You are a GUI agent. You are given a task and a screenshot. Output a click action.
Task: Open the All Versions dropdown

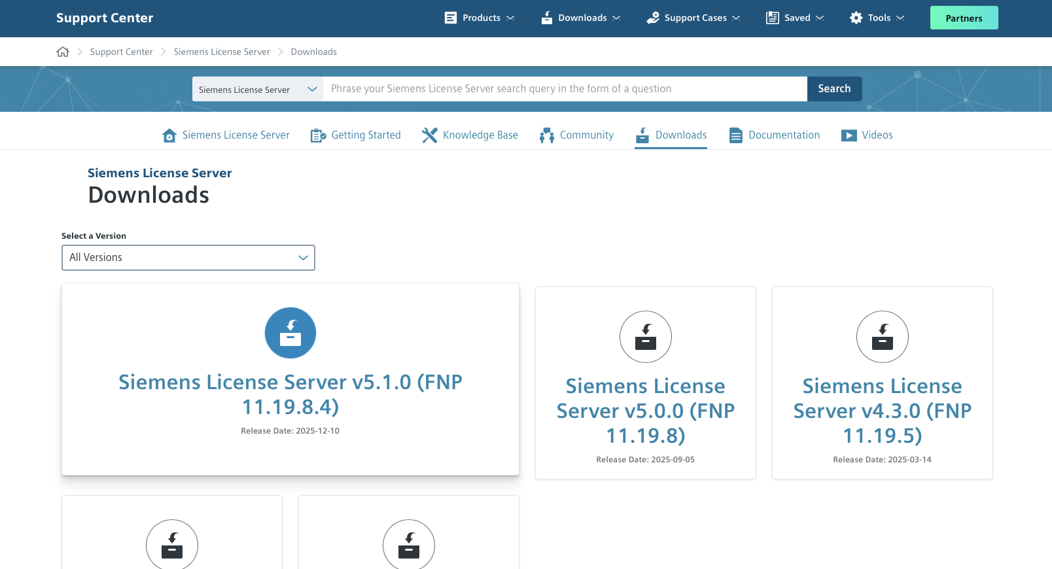click(188, 258)
